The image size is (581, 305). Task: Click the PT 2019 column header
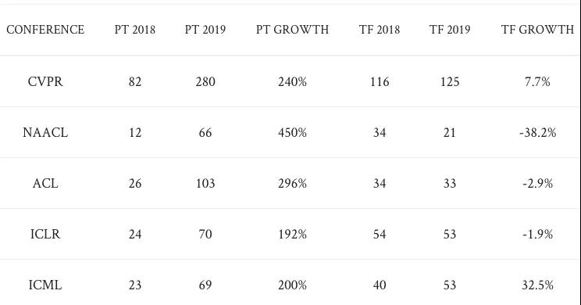pos(205,29)
